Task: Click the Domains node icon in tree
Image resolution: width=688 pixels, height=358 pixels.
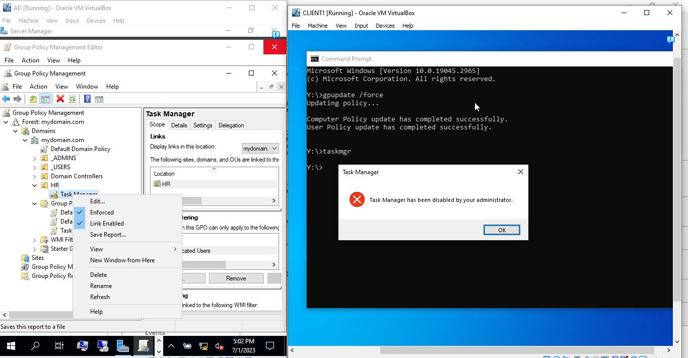Action: 25,131
